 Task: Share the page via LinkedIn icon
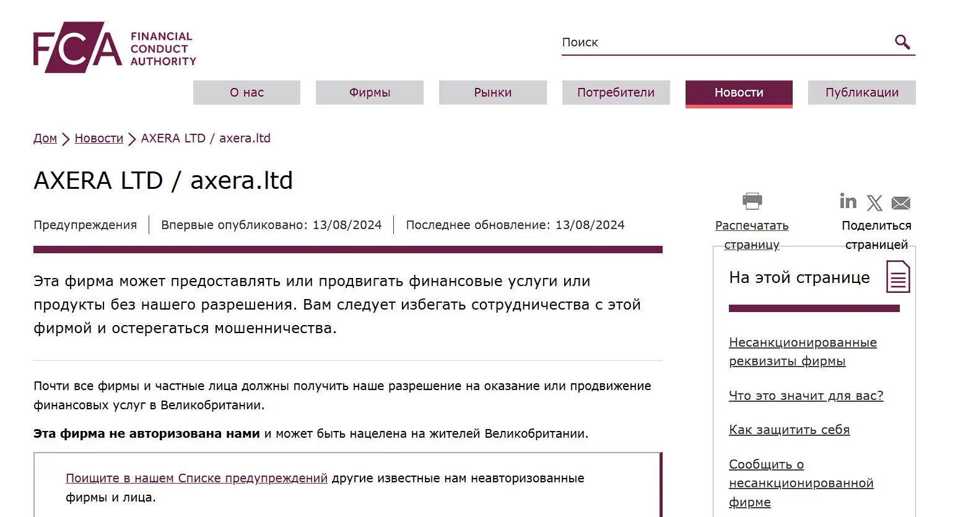847,201
